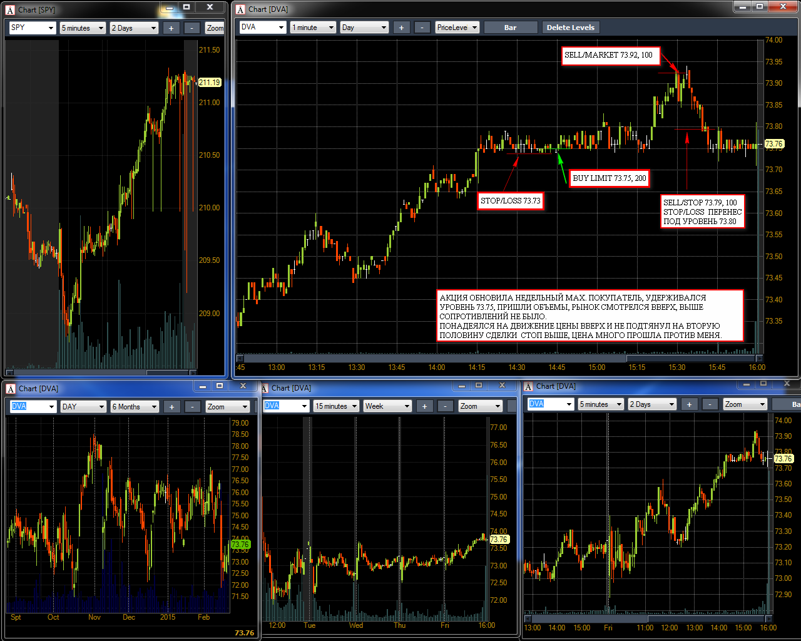Click the minus button in SPY chart toolbar
The image size is (801, 641).
click(x=192, y=28)
